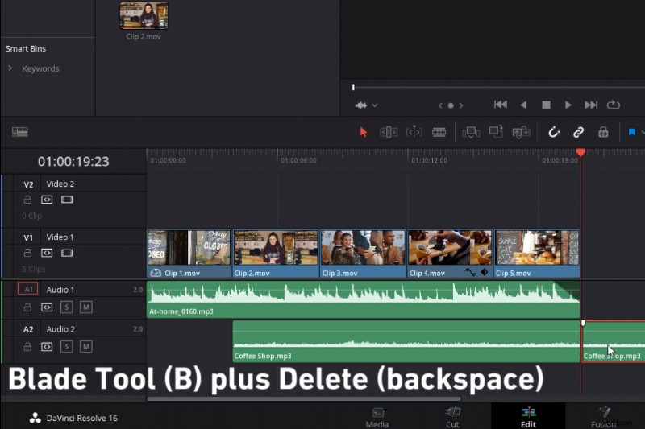Switch to the Cut page tab
This screenshot has height=429, width=645.
click(x=452, y=418)
